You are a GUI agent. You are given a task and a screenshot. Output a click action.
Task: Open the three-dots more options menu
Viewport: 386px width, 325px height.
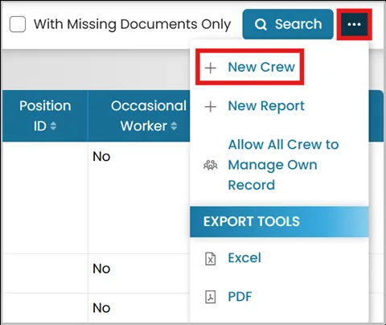coord(354,24)
